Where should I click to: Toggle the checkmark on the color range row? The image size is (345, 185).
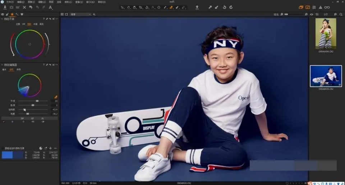(x=4, y=122)
